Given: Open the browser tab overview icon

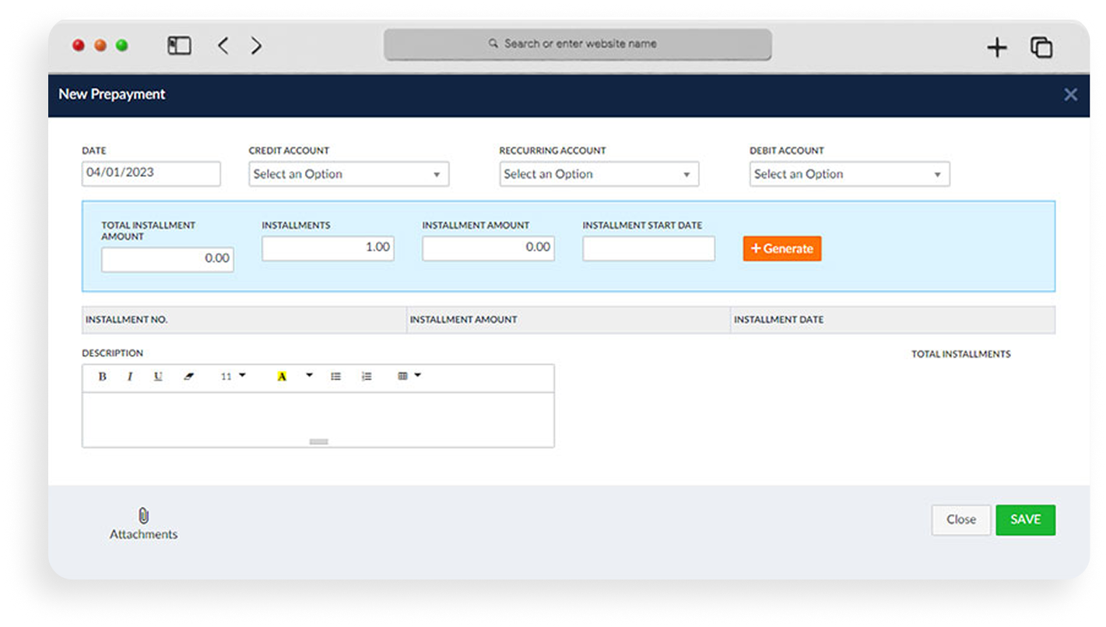Looking at the screenshot, I should coord(1041,48).
